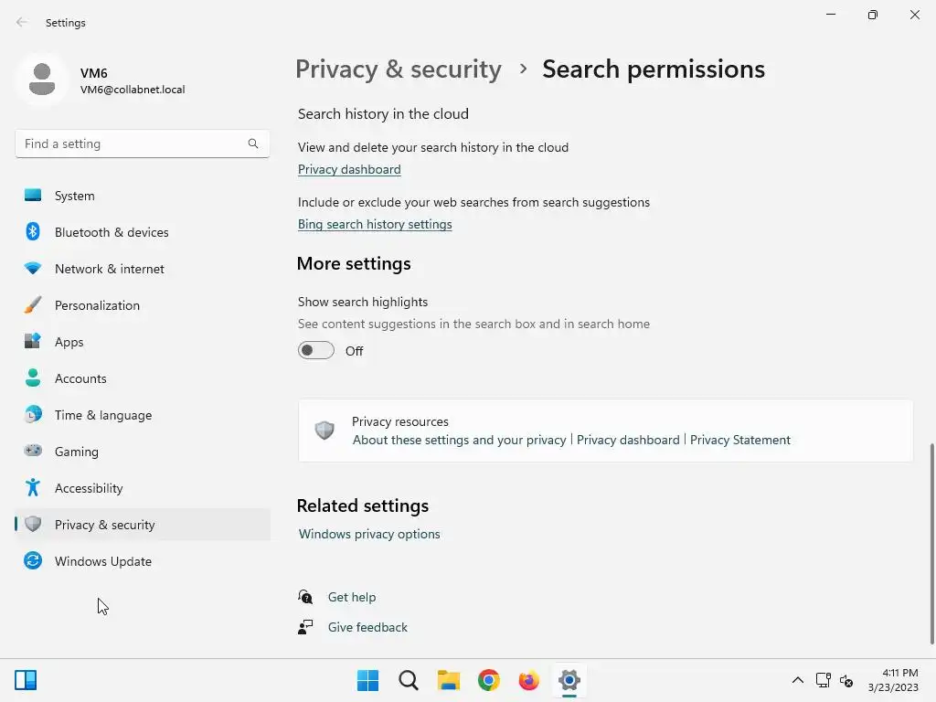Viewport: 936px width, 702px height.
Task: Show hidden icons with tray chevron
Action: (797, 680)
